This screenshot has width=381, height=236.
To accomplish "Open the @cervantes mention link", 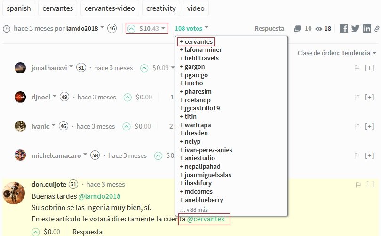I will click(x=206, y=219).
